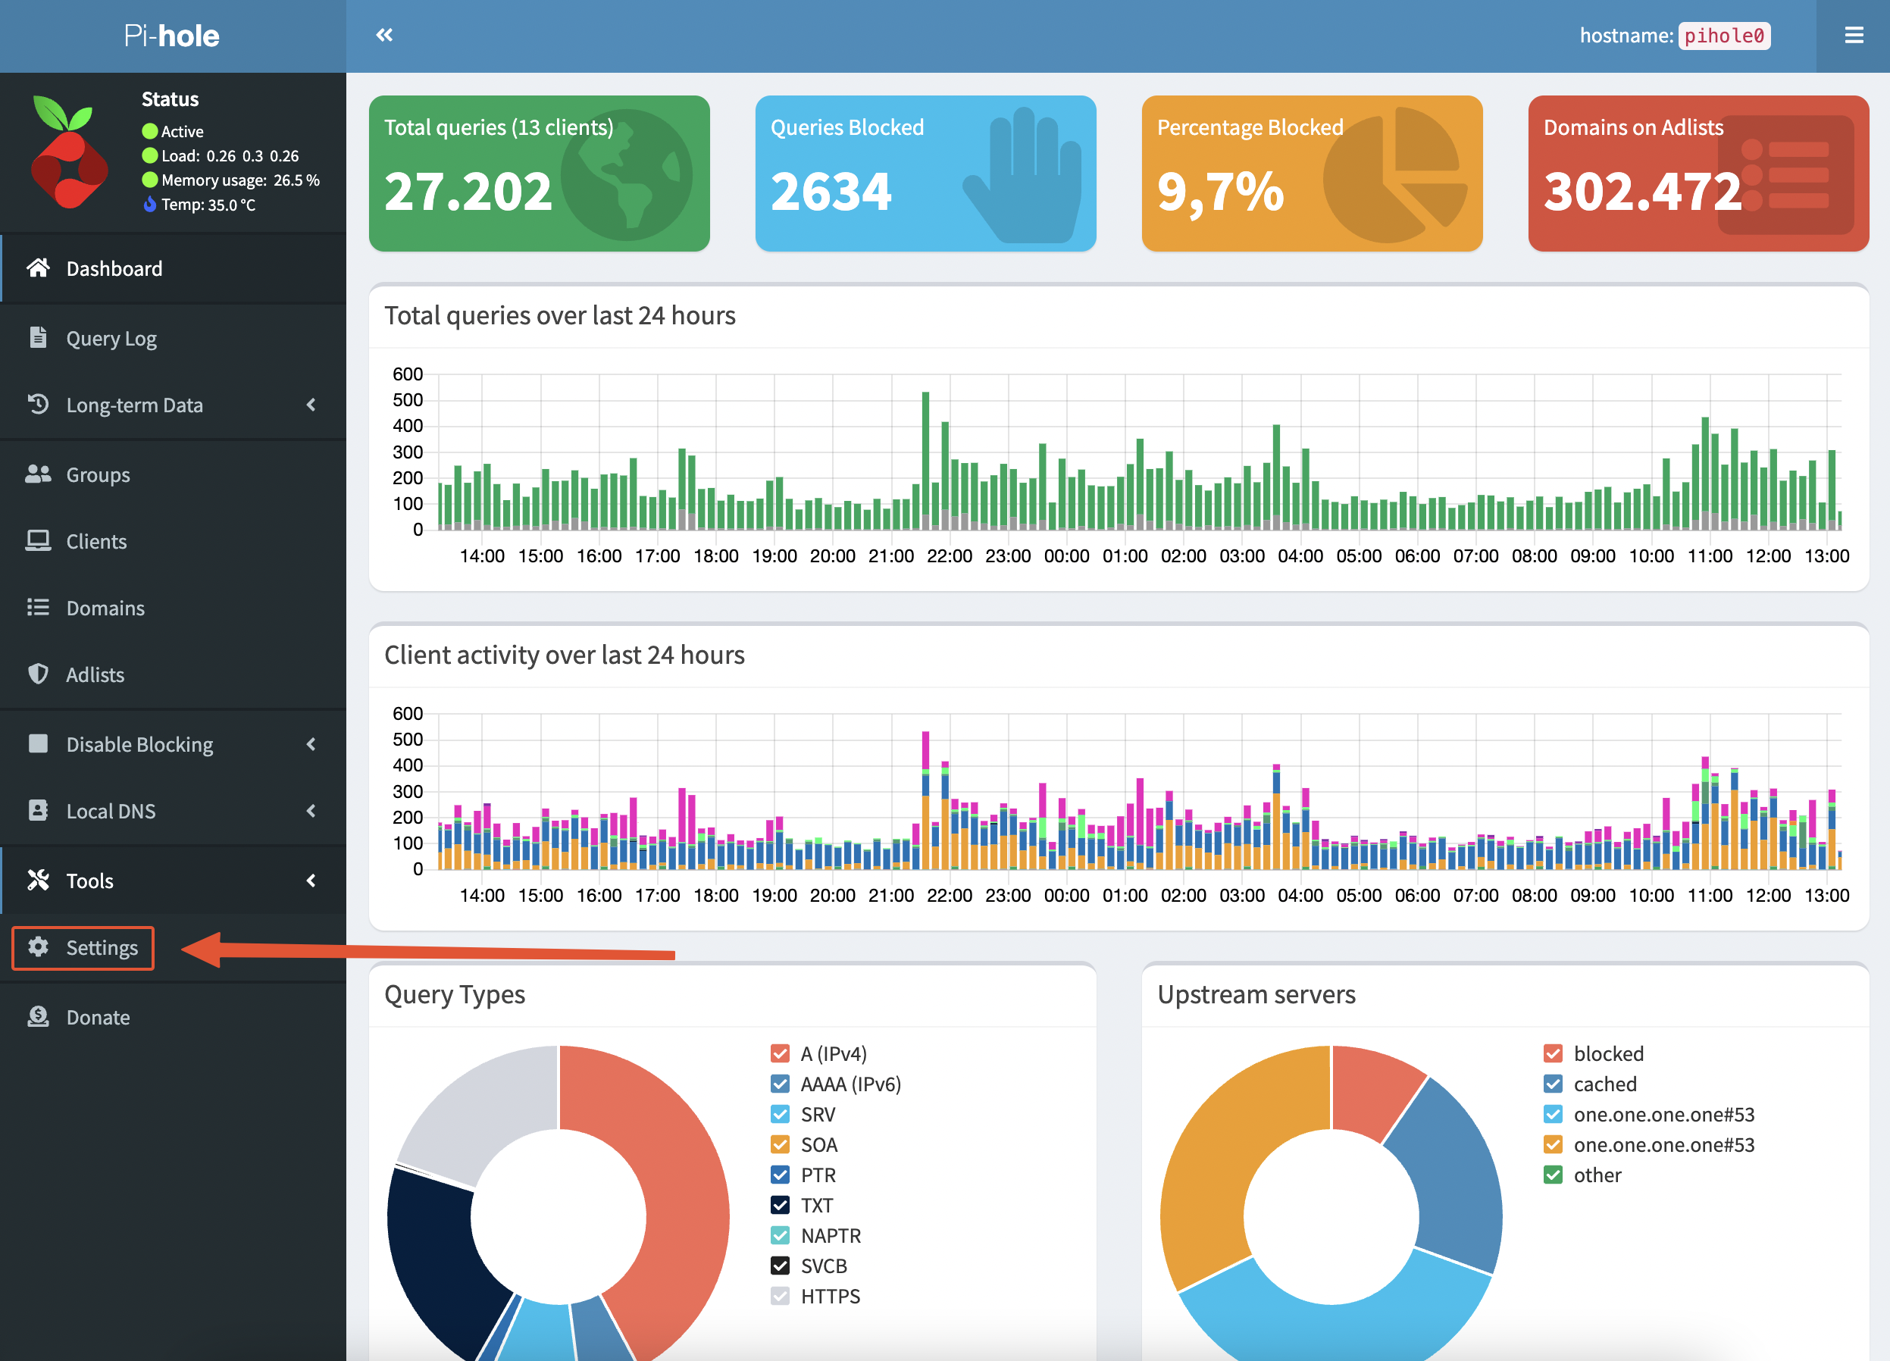Click the Pi-hole raspberry logo
The width and height of the screenshot is (1890, 1361).
[x=70, y=152]
